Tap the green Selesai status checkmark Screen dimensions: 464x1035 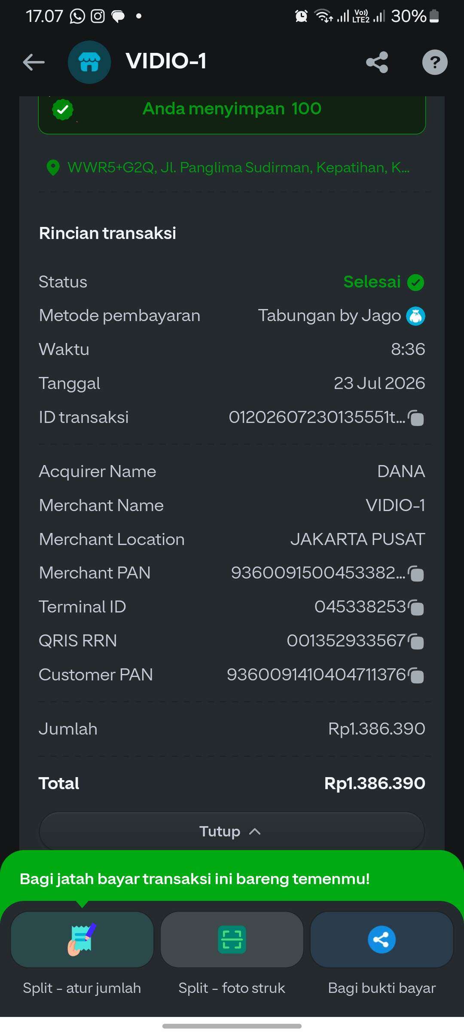point(415,282)
